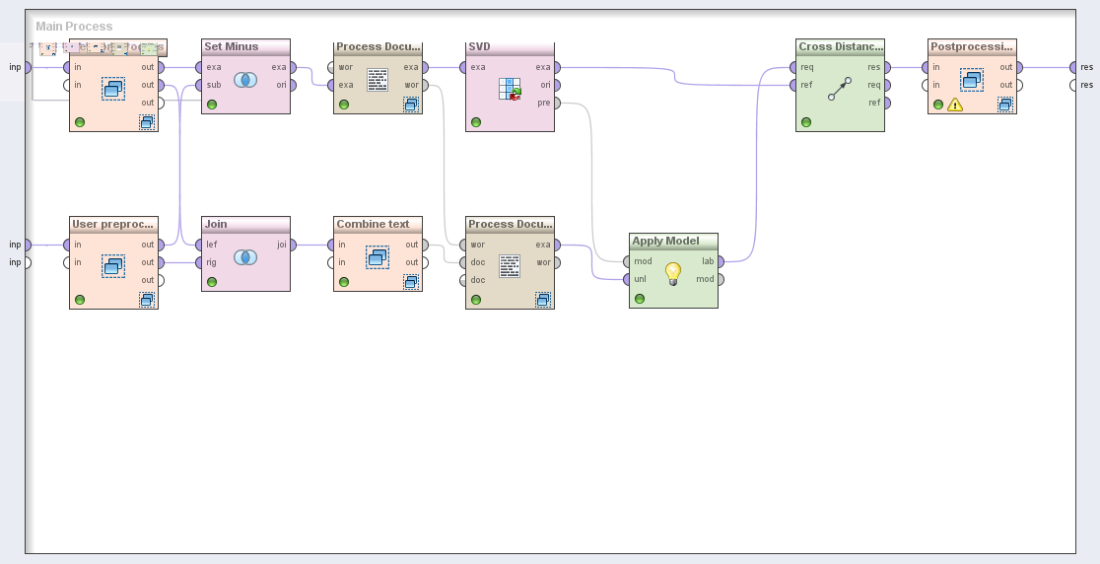Click the green status light on SVD
Image resolution: width=1100 pixels, height=564 pixels.
pyautogui.click(x=476, y=122)
